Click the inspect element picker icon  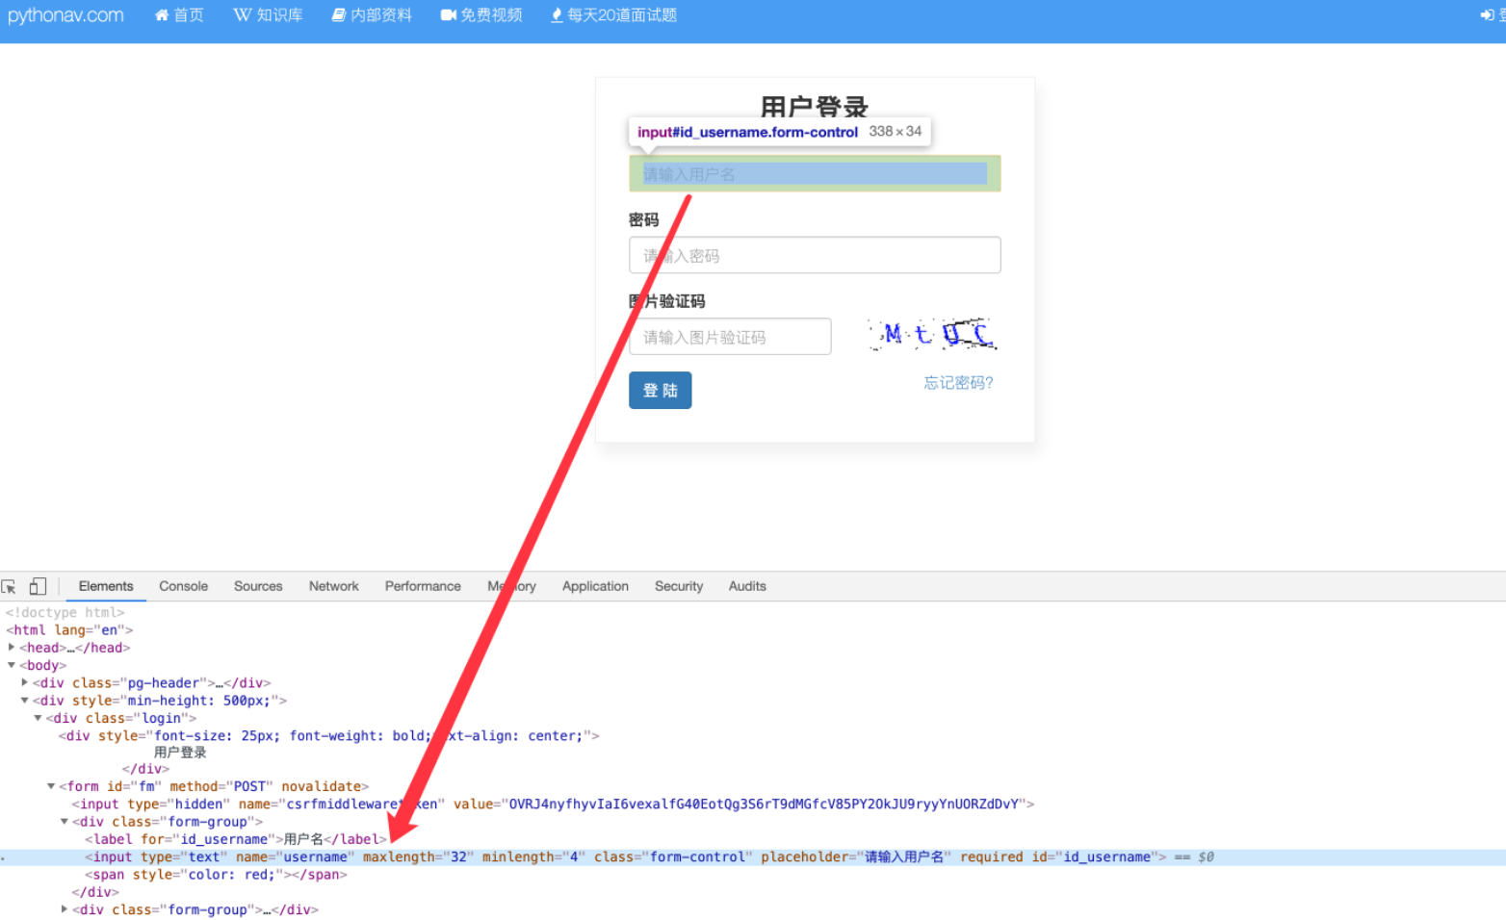click(x=10, y=586)
